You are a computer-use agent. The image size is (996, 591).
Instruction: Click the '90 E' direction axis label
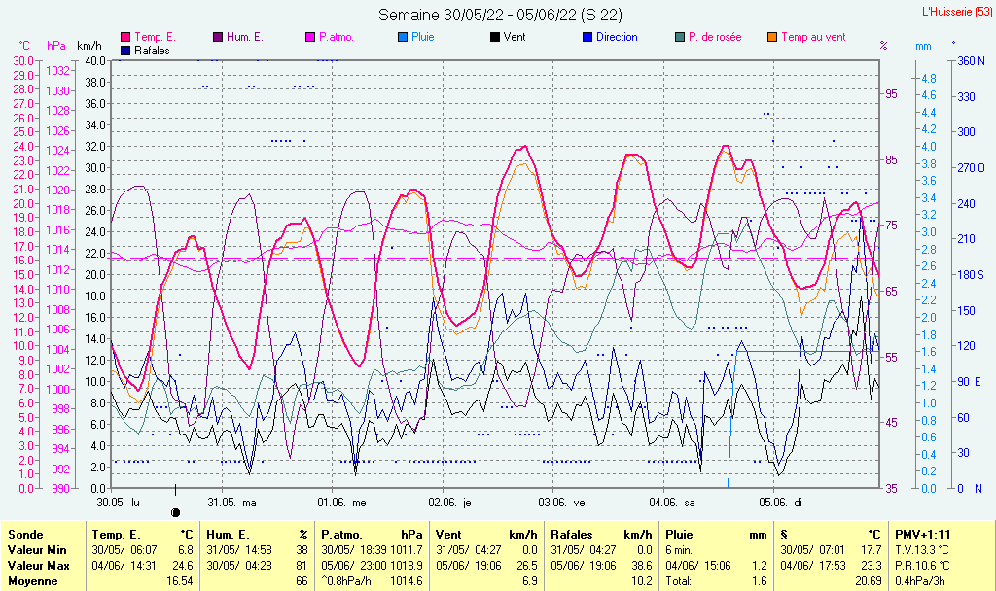[970, 381]
